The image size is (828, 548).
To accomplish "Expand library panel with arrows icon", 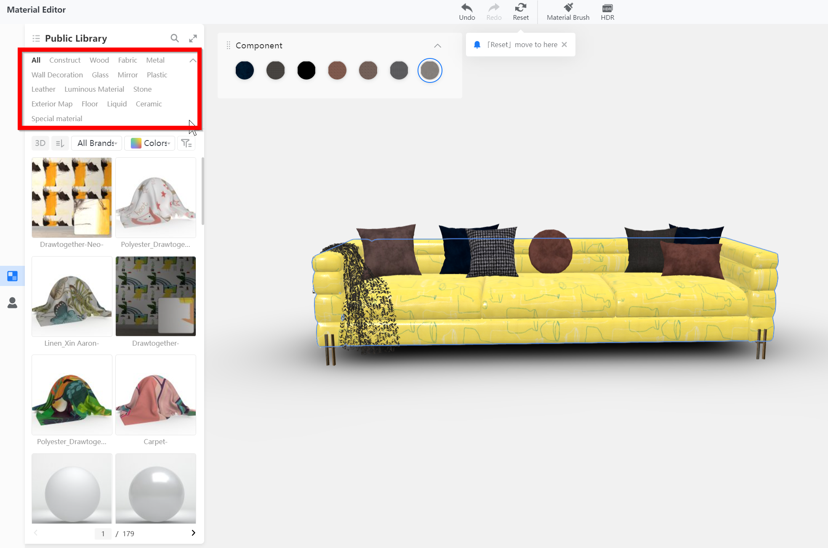I will click(x=193, y=38).
